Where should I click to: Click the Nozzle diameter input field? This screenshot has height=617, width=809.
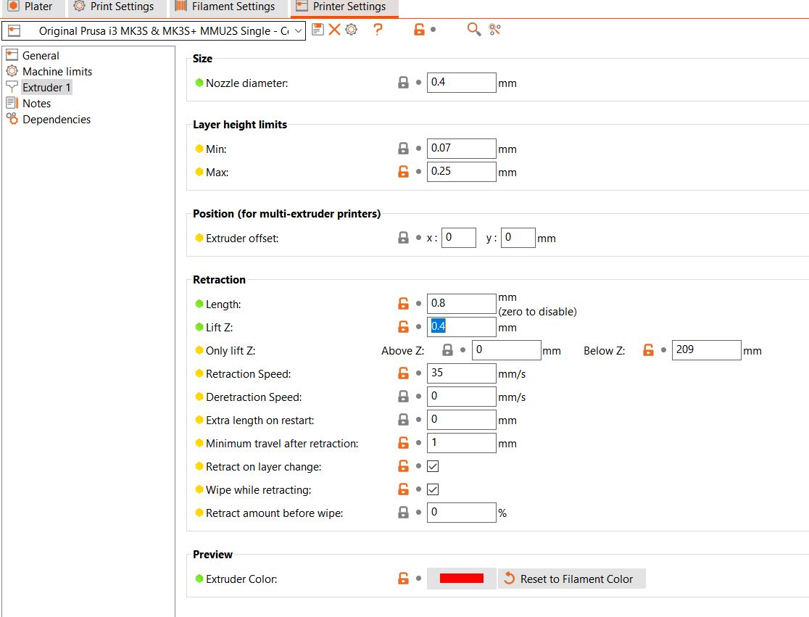(x=461, y=82)
